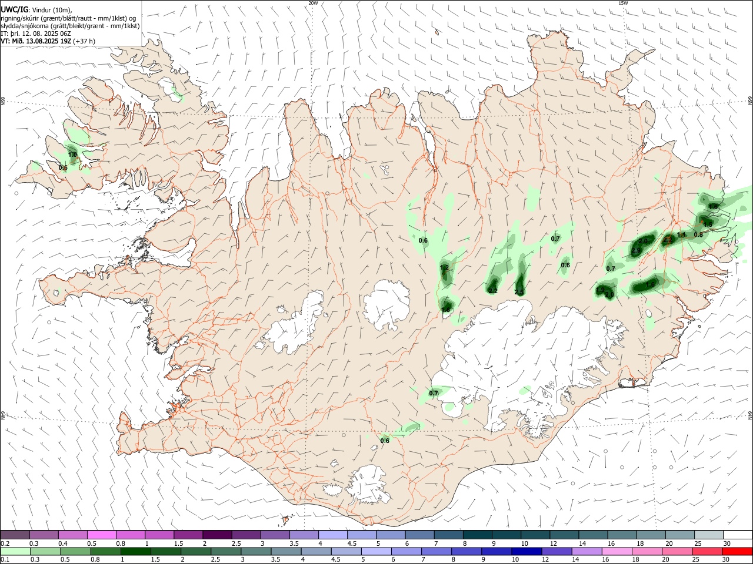Click the lavender swatch at 4 in upper scale
The height and width of the screenshot is (564, 753).
pos(332,535)
